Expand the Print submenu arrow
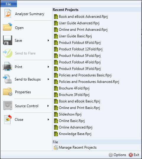Viewport: 142px width, 159px height. click(x=48, y=67)
